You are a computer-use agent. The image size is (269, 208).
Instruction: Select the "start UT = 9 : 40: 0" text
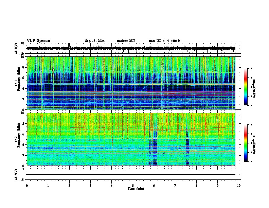click(164, 41)
